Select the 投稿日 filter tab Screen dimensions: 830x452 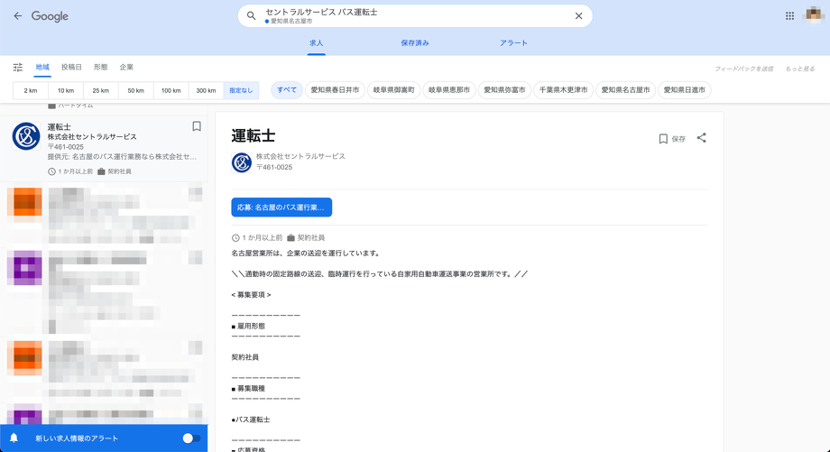pyautogui.click(x=71, y=68)
